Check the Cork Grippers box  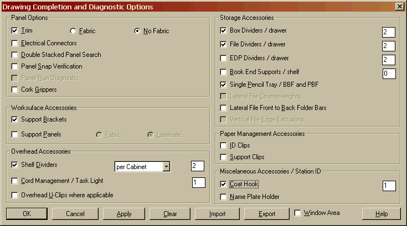[x=14, y=90]
